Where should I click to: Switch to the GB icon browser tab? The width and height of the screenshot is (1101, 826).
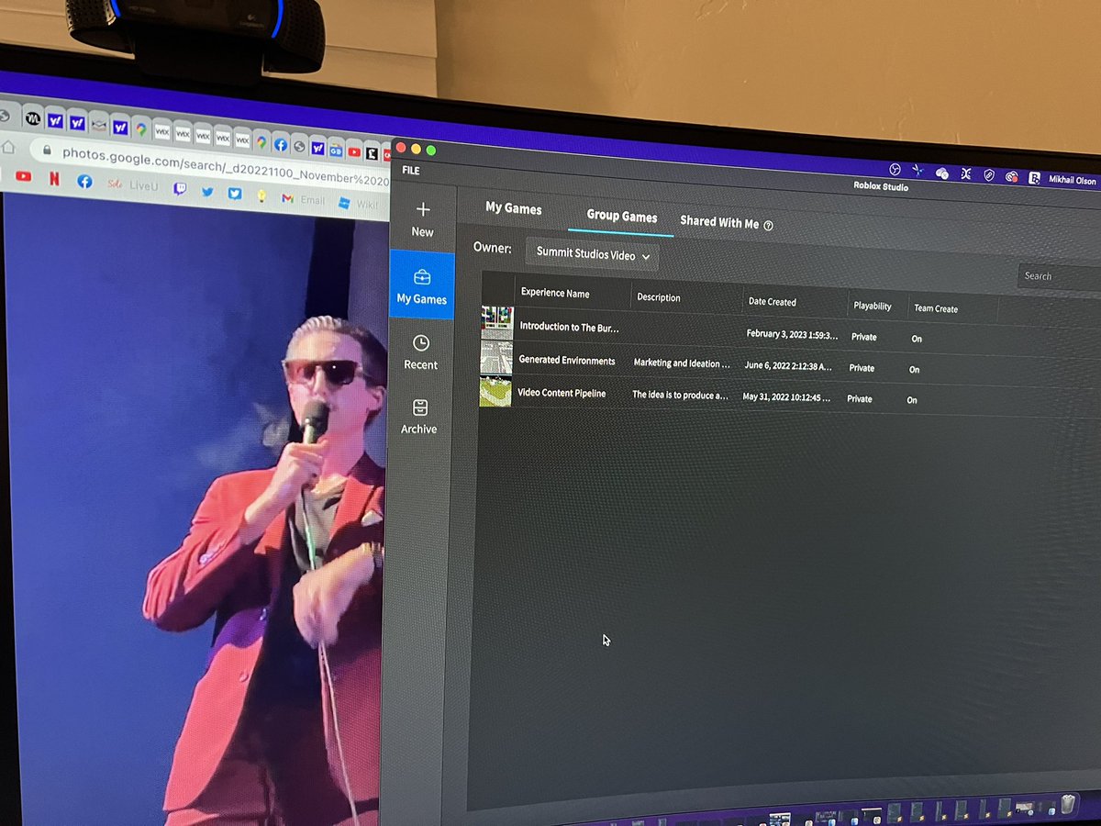pyautogui.click(x=336, y=150)
